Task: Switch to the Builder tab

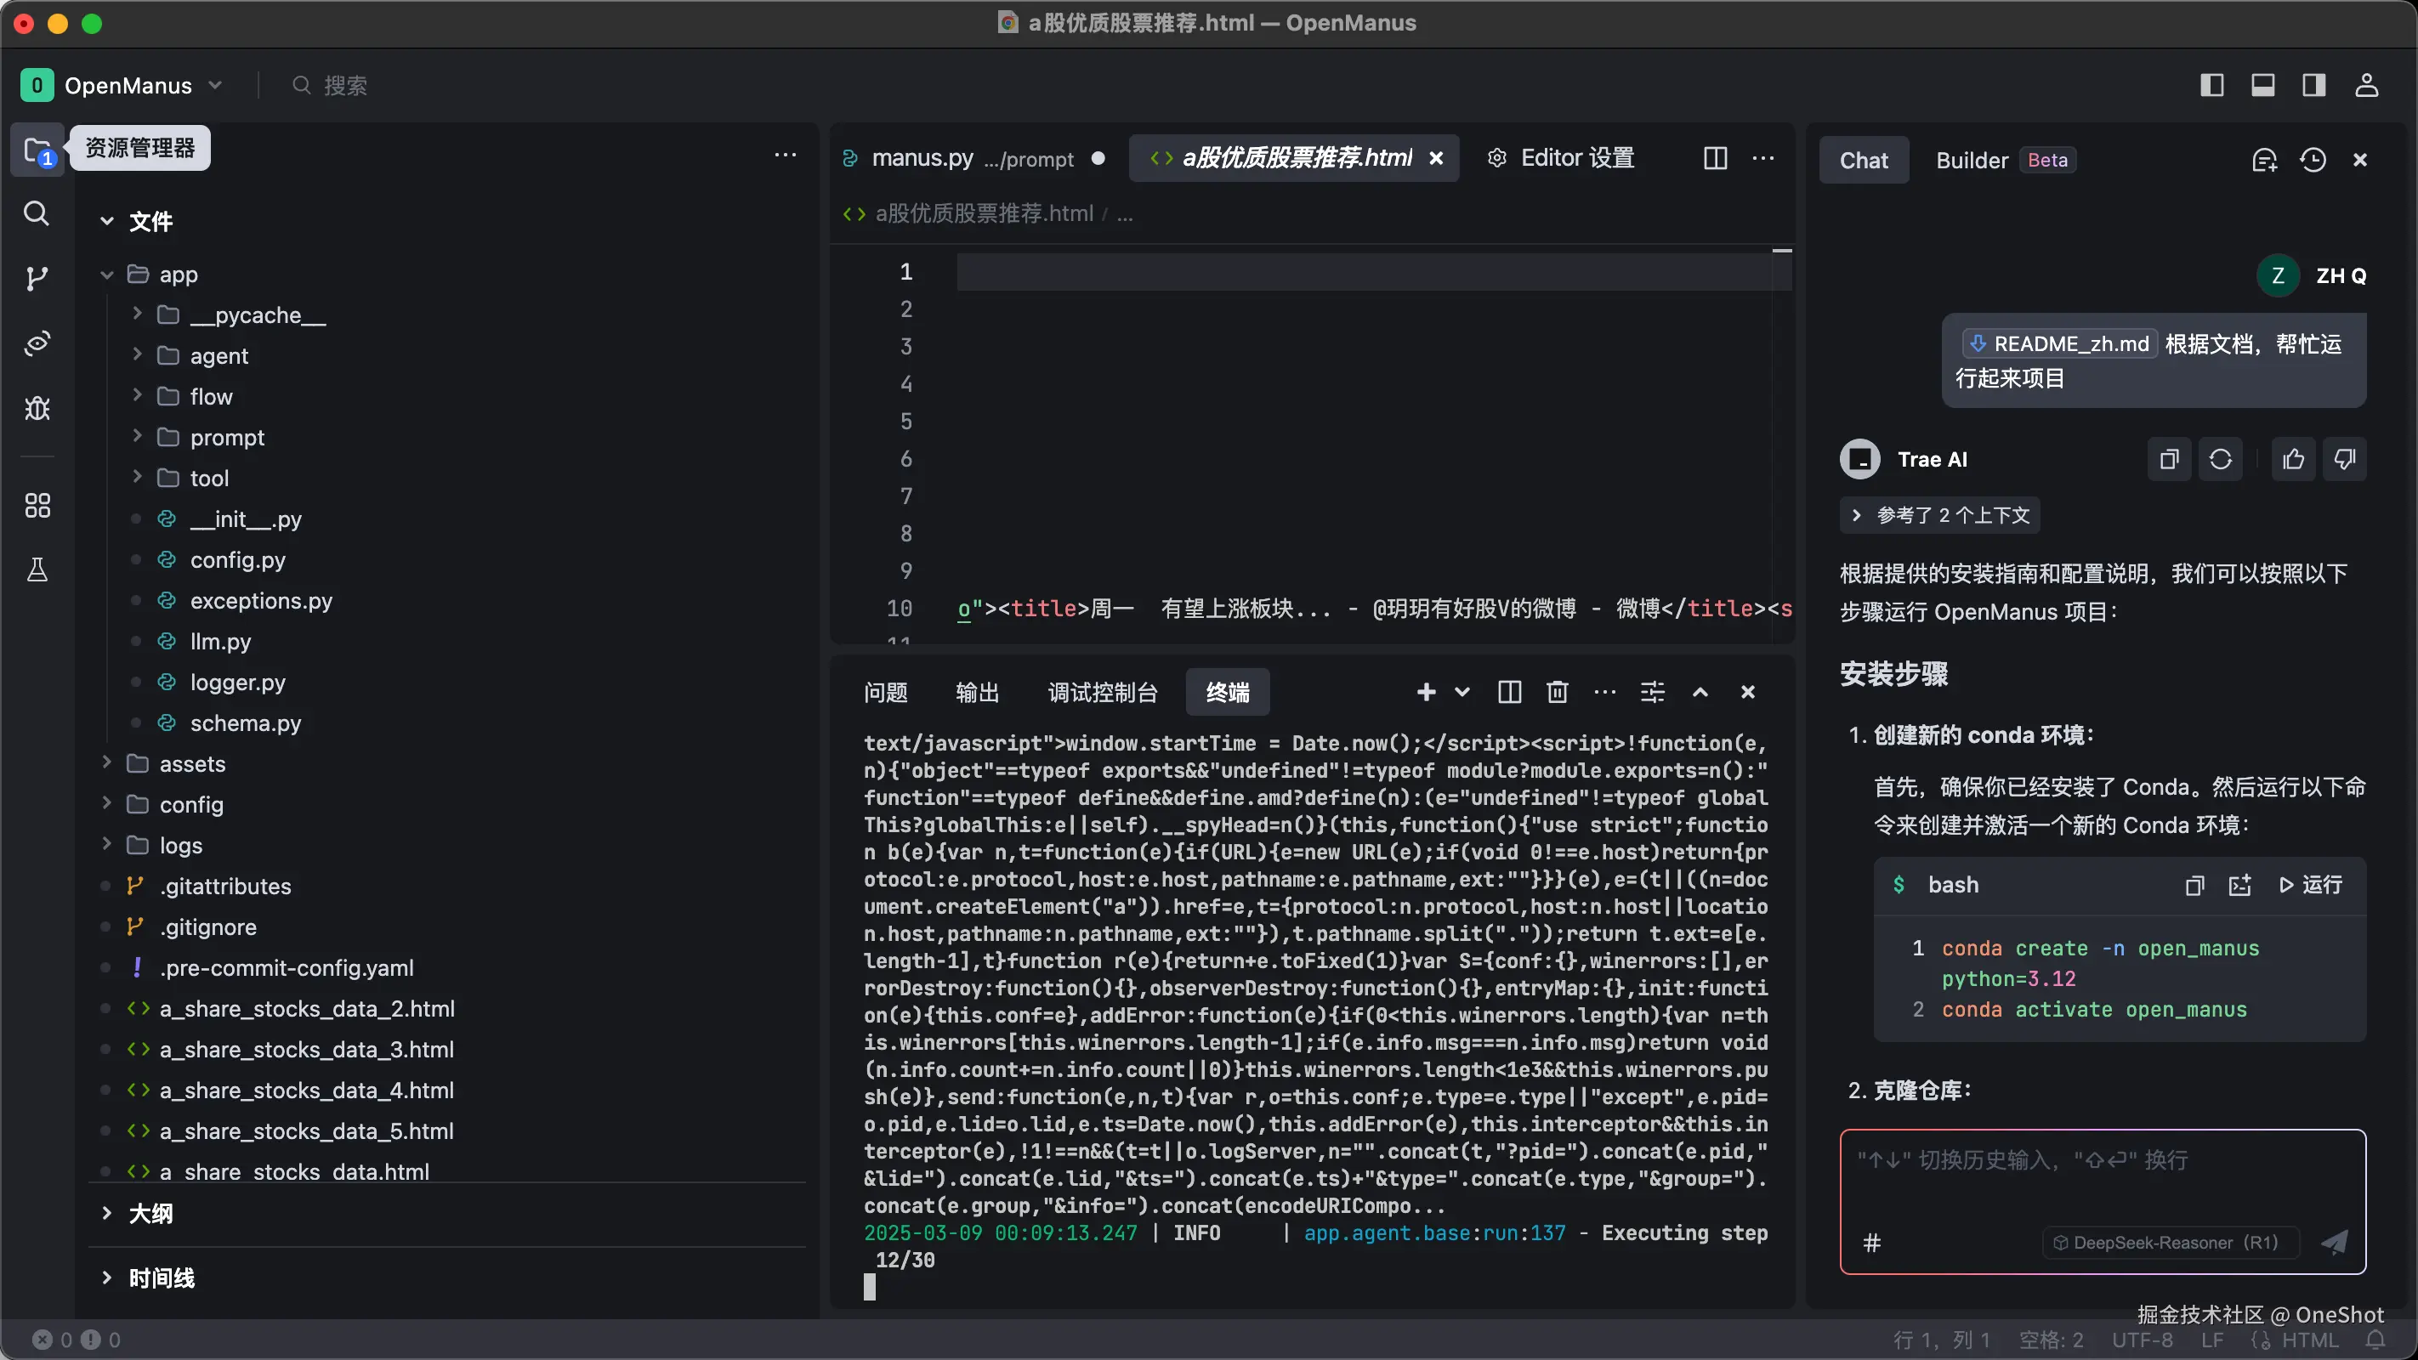Action: [x=1972, y=161]
